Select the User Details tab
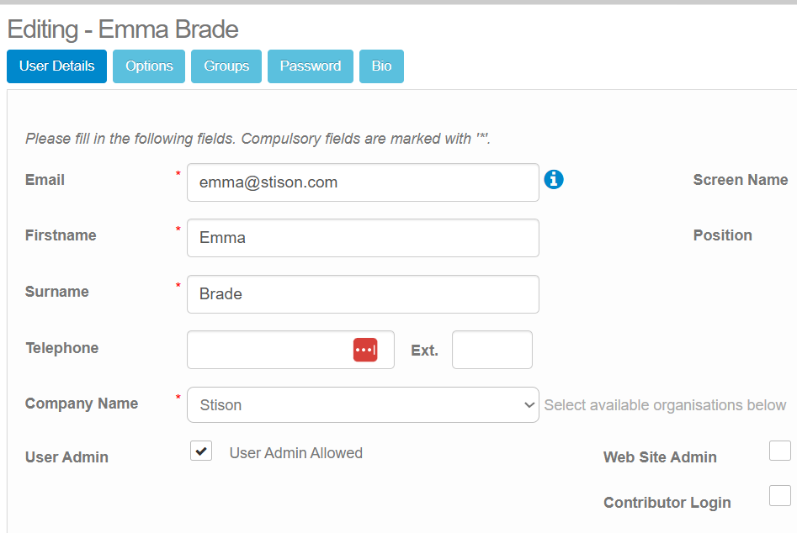Image resolution: width=797 pixels, height=533 pixels. tap(56, 66)
